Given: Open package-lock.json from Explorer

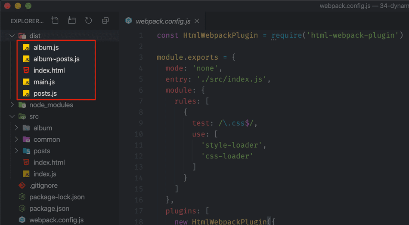Looking at the screenshot, I should (x=57, y=197).
